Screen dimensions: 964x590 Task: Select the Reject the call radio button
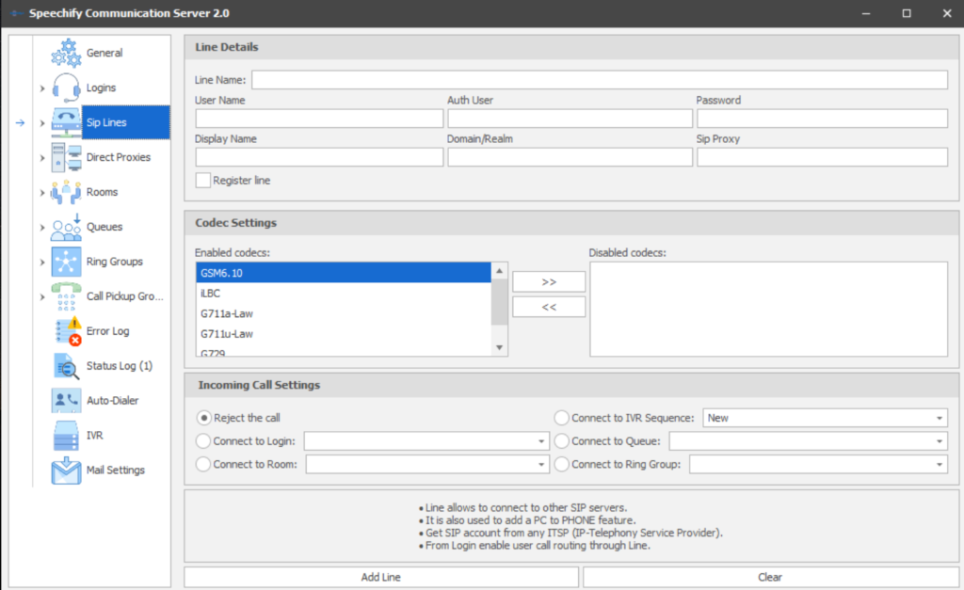(203, 418)
